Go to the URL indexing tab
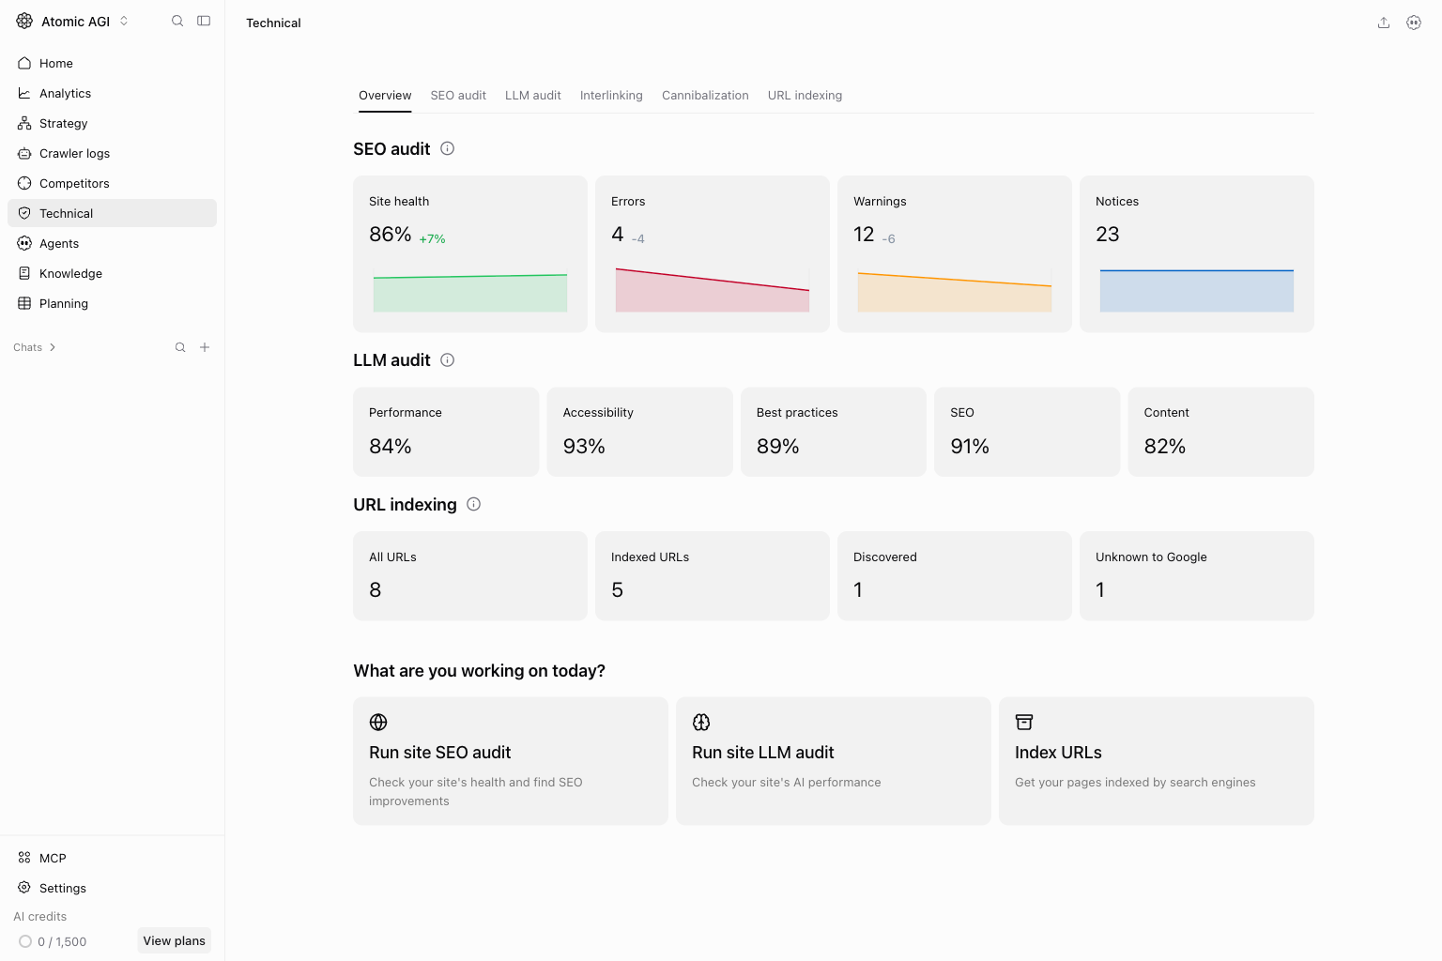Image resolution: width=1442 pixels, height=961 pixels. pos(805,96)
